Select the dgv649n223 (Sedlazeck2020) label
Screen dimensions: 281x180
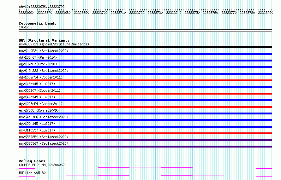[x=44, y=71]
